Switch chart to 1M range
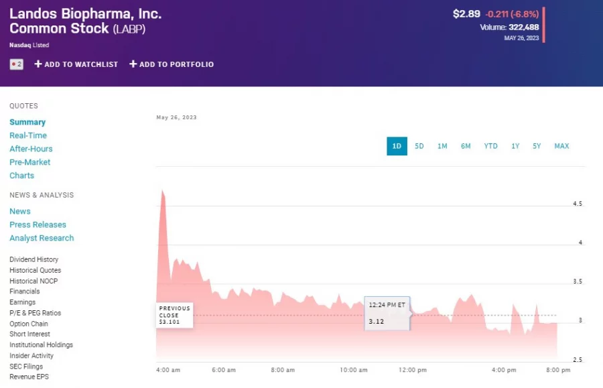The width and height of the screenshot is (603, 388). coord(442,146)
